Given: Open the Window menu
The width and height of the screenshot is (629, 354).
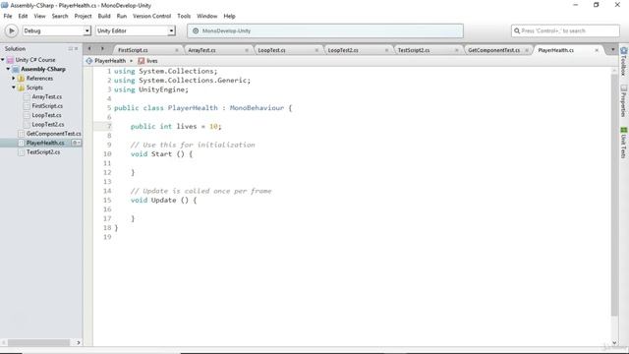Looking at the screenshot, I should [207, 16].
